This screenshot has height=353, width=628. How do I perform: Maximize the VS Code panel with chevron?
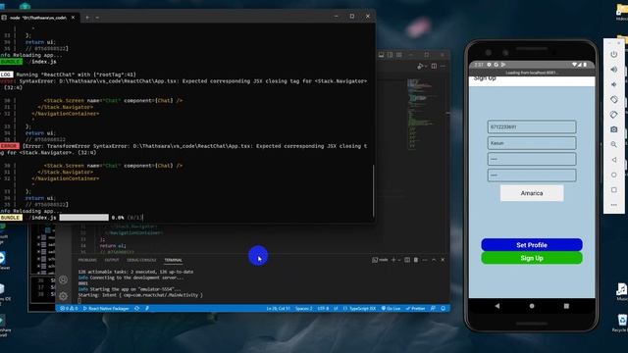434,260
